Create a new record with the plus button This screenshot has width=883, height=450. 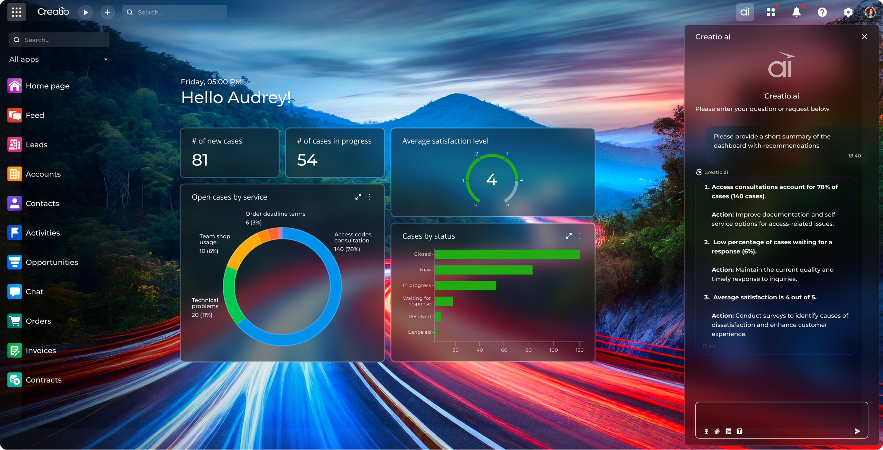click(107, 12)
